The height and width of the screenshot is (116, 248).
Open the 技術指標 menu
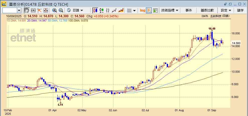click(x=170, y=11)
